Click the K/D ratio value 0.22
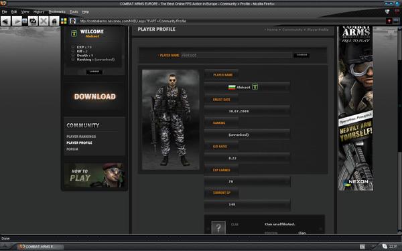 pos(232,158)
